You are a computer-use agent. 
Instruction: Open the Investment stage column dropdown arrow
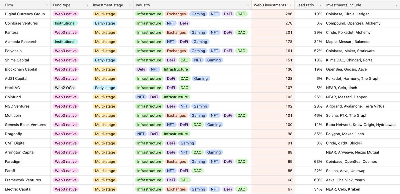tap(130, 5)
